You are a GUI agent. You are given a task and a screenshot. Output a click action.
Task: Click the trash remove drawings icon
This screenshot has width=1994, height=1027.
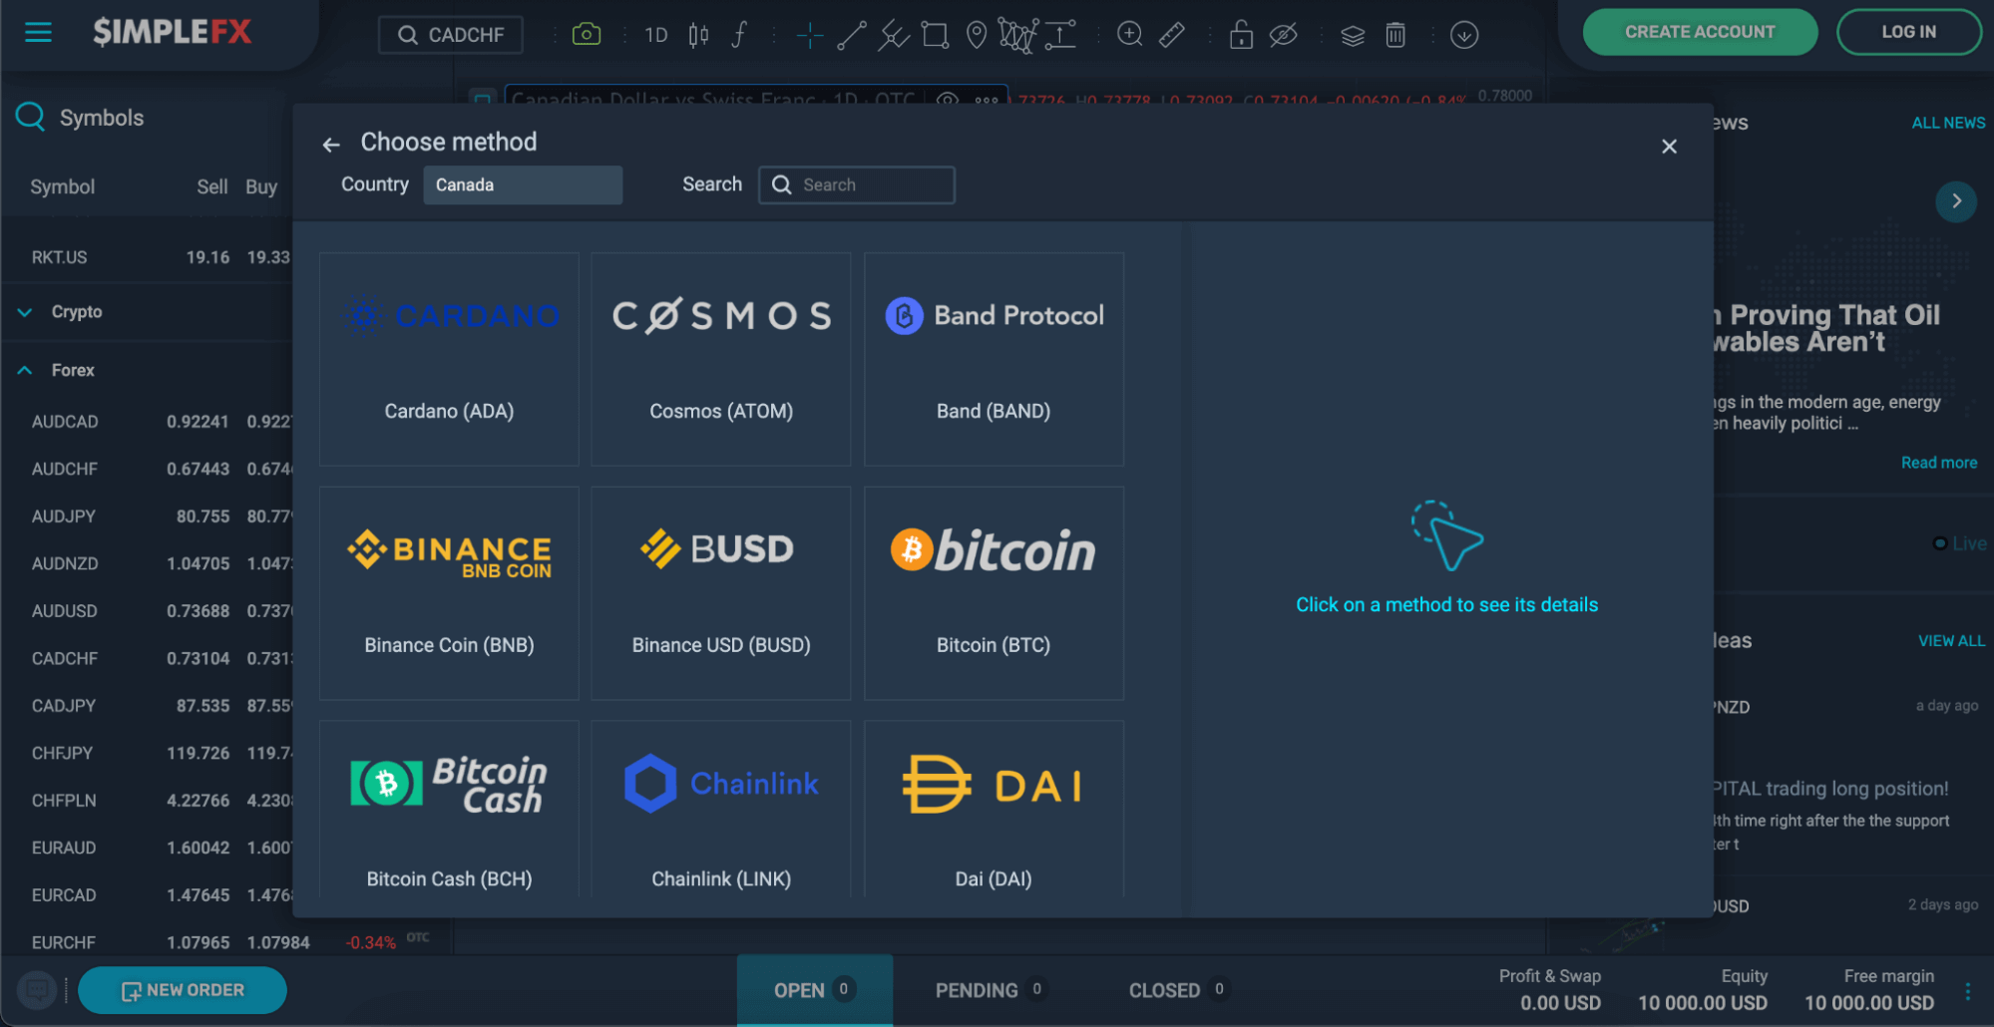[1396, 35]
